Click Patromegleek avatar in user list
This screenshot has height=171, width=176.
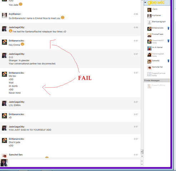[149, 55]
